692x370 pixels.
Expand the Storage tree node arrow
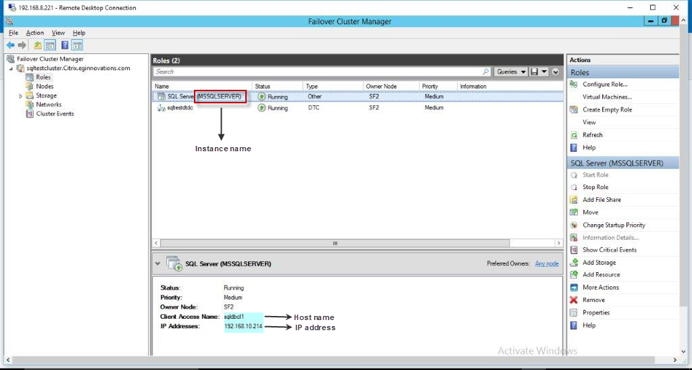[20, 96]
